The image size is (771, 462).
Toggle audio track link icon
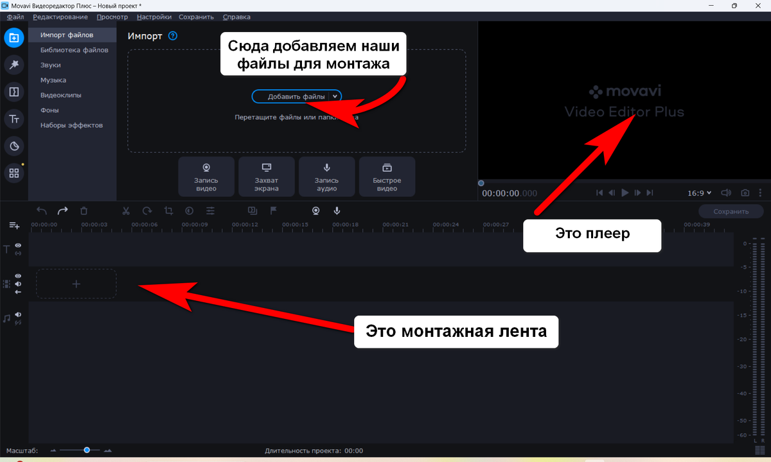[19, 322]
